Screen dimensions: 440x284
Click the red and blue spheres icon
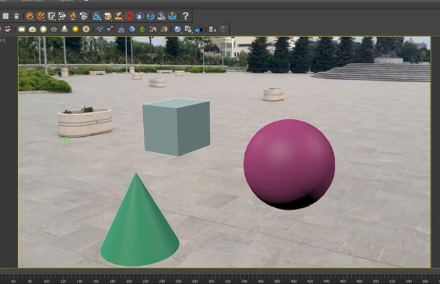coord(110,29)
